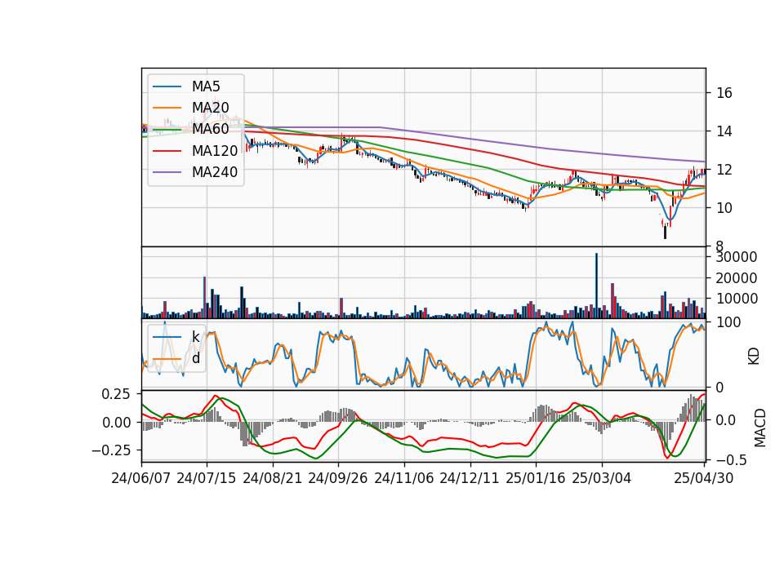
Task: Click the purple MA240 legend line sample
Action: pos(167,172)
